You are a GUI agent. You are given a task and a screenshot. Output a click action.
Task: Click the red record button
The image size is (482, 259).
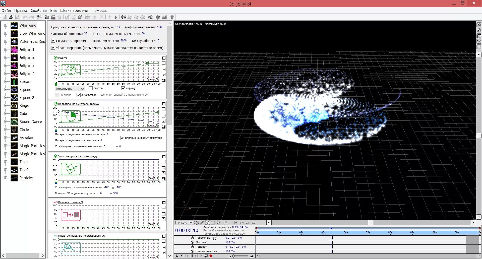point(211,256)
